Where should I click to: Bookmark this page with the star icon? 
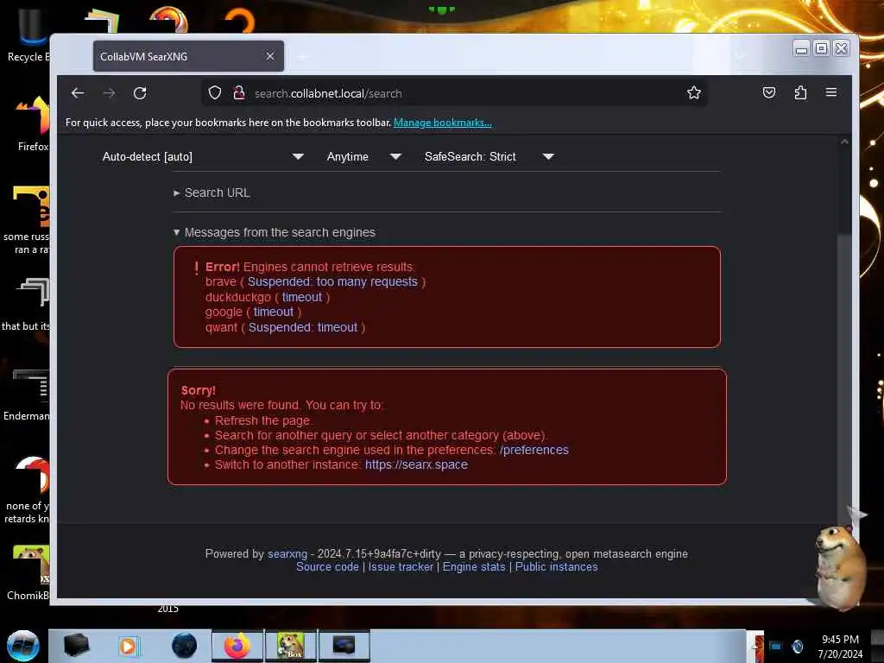(694, 92)
